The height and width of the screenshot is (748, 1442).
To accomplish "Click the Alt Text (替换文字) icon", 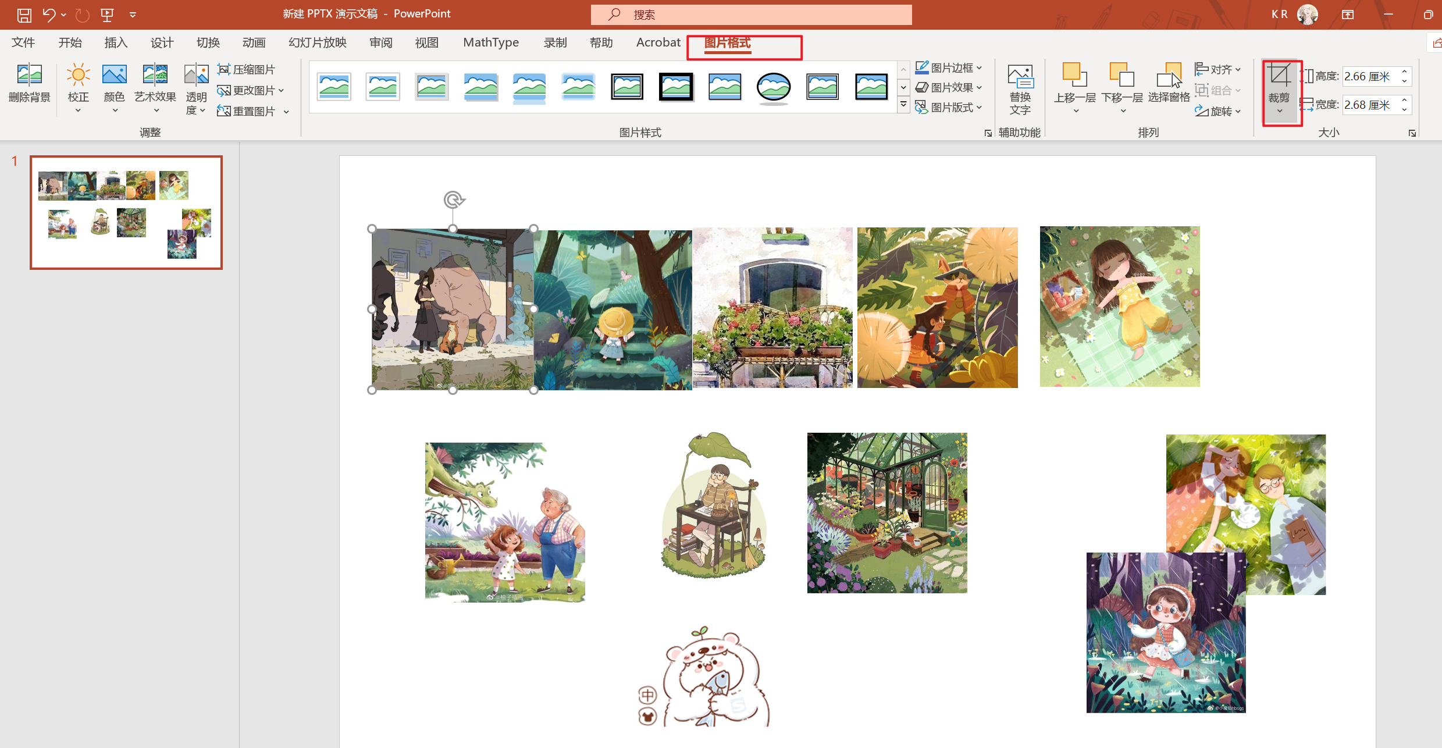I will (x=1020, y=76).
